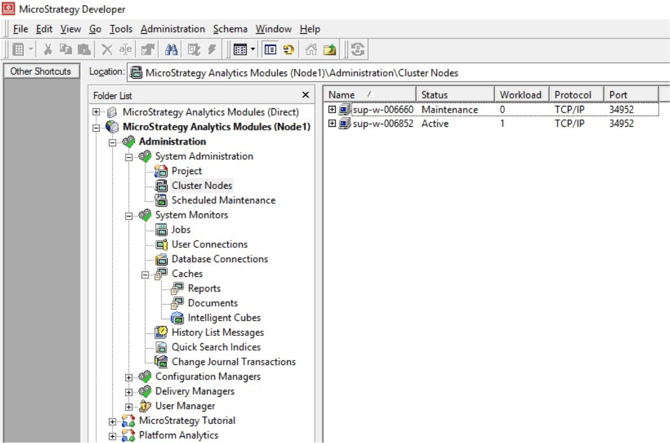This screenshot has width=670, height=443.
Task: Open the New object dropdown arrow
Action: pos(31,49)
